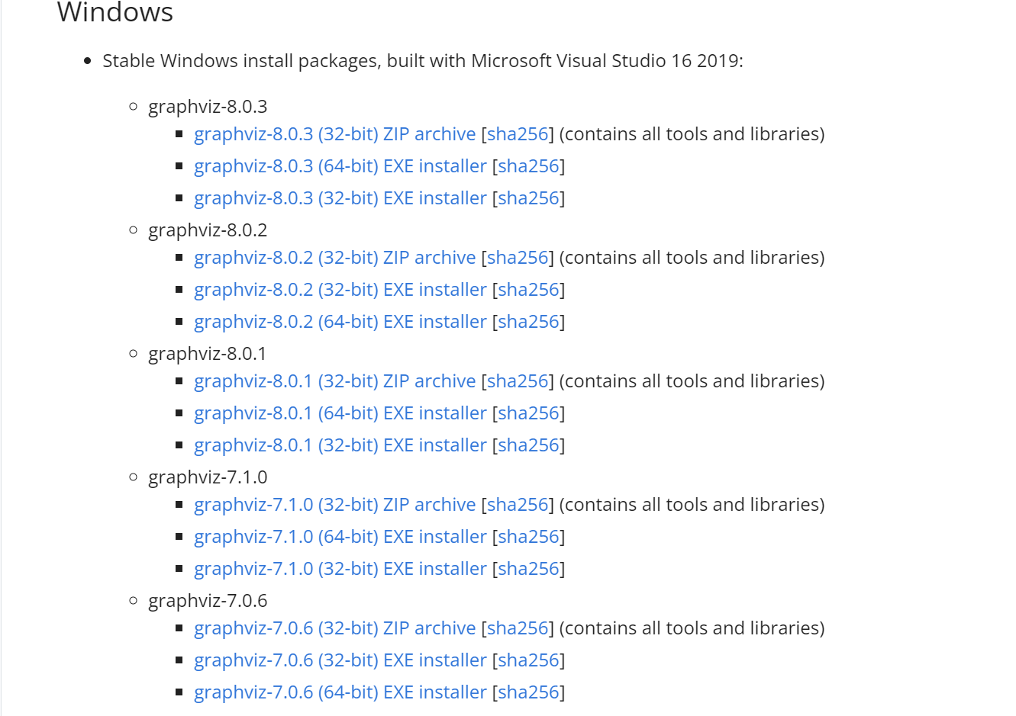
Task: Click the graphviz-8.0.1 version heading text
Action: point(208,354)
